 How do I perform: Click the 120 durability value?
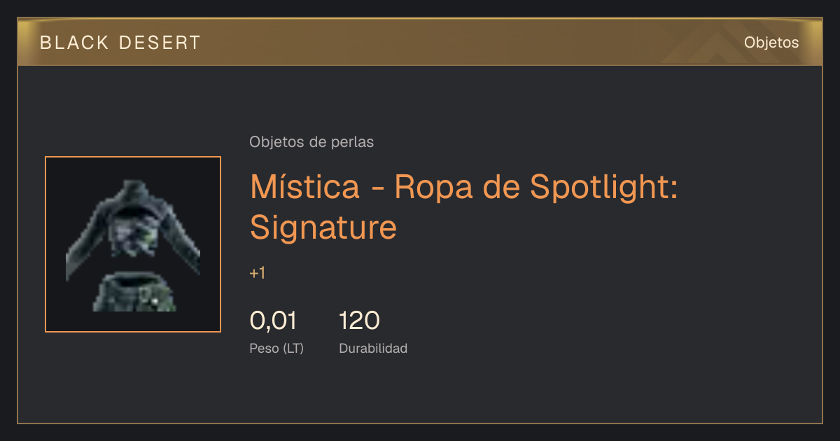pos(359,321)
